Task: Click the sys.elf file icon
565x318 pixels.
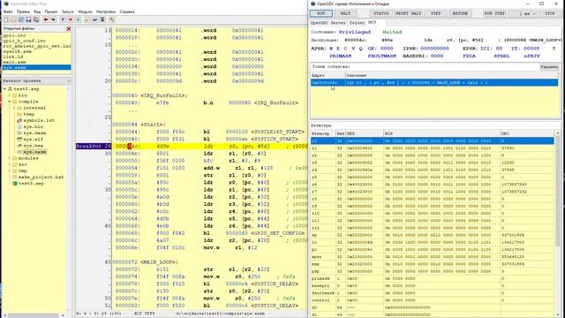Action: 19,140
